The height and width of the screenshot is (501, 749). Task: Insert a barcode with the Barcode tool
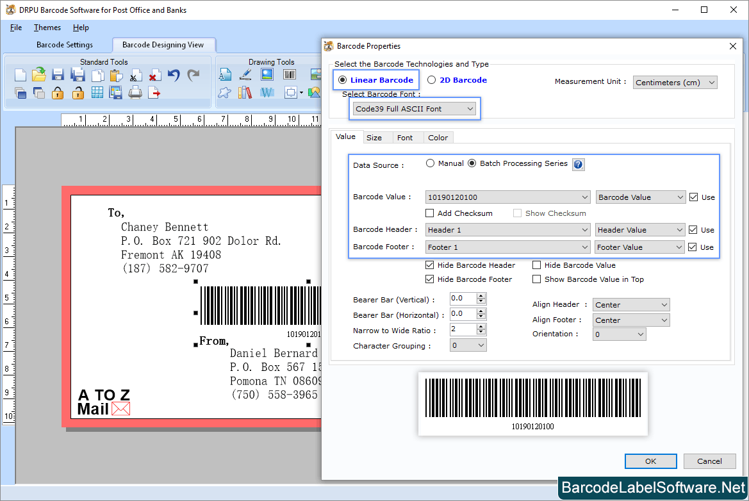[x=289, y=74]
